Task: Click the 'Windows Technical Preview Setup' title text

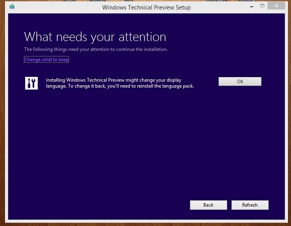Action: tap(146, 7)
